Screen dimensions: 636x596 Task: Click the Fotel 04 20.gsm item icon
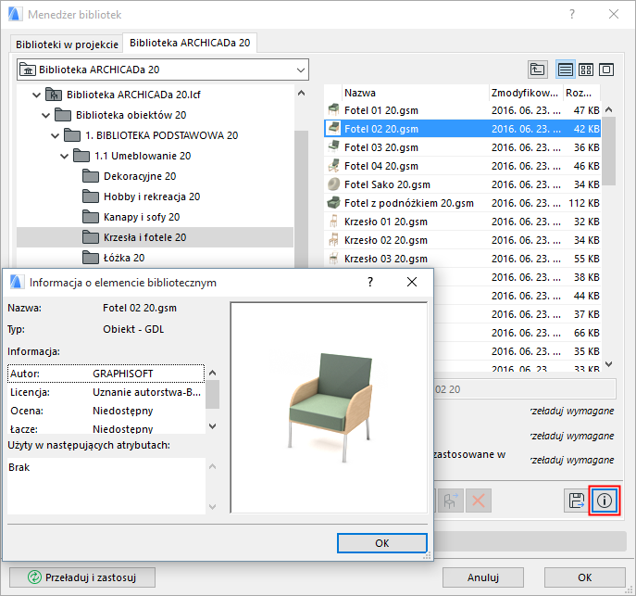(x=333, y=166)
